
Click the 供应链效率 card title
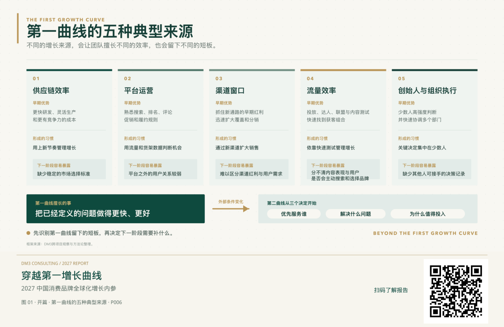click(x=51, y=90)
